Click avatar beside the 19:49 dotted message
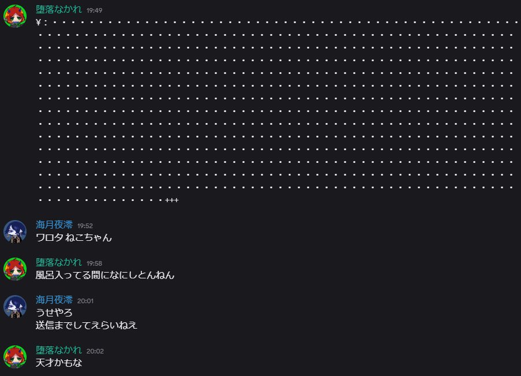The height and width of the screenshot is (376, 521). 15,16
